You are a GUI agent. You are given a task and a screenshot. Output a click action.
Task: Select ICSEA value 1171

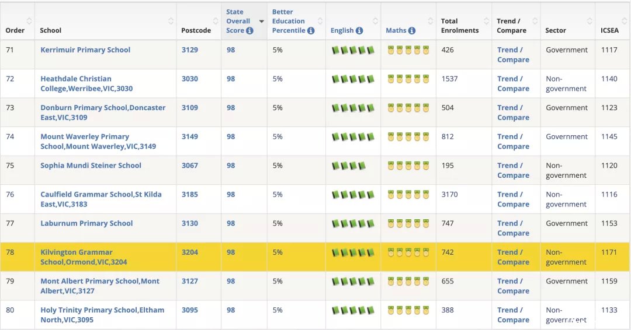[609, 252]
